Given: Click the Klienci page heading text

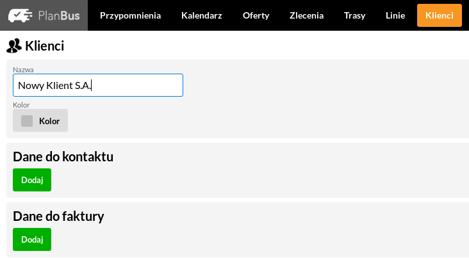Looking at the screenshot, I should pyautogui.click(x=45, y=46).
